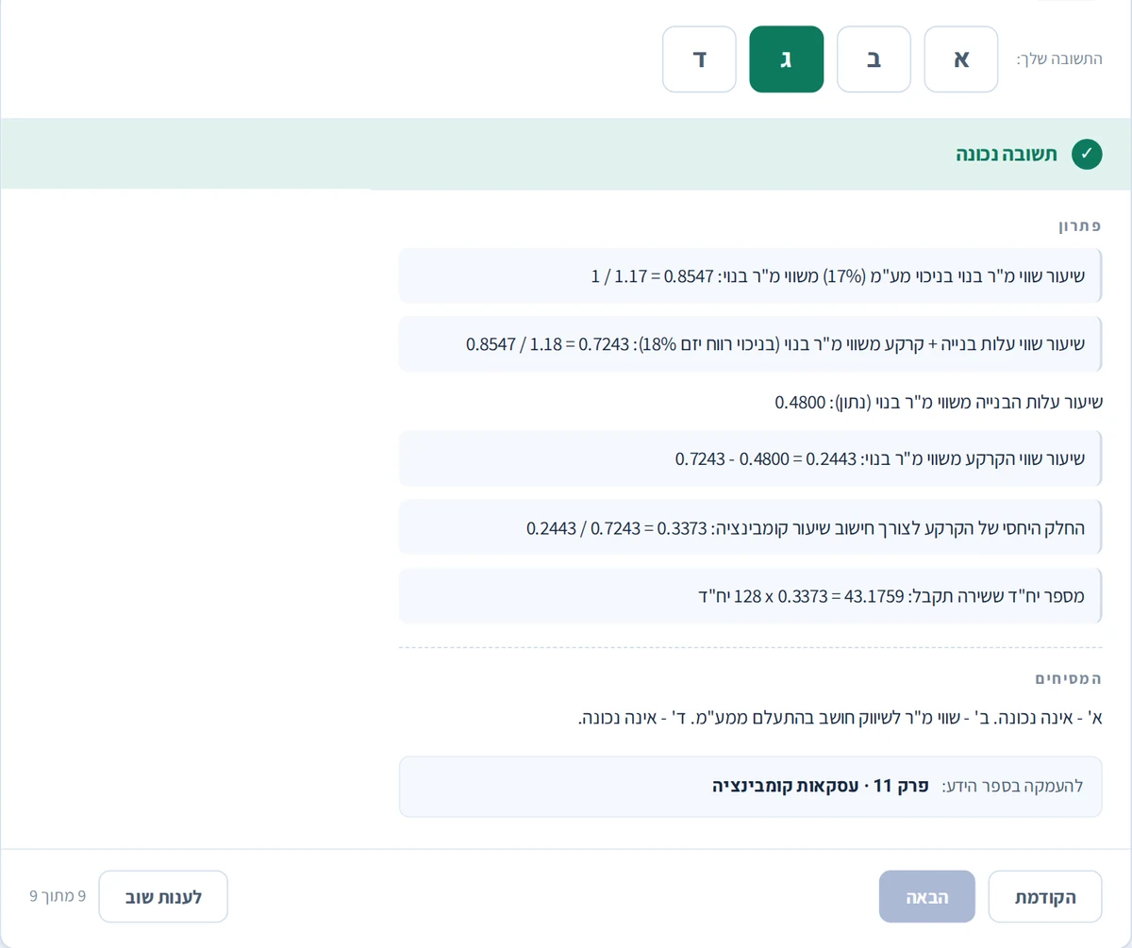Screen dimensions: 1132x948
Task: Click the תשובה נכונה status text
Action: click(x=1007, y=154)
